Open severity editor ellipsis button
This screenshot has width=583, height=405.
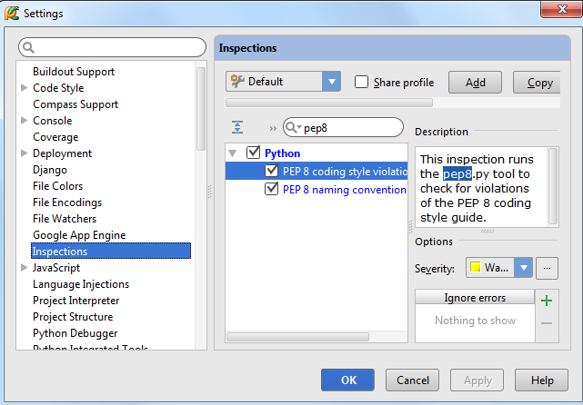pyautogui.click(x=546, y=268)
